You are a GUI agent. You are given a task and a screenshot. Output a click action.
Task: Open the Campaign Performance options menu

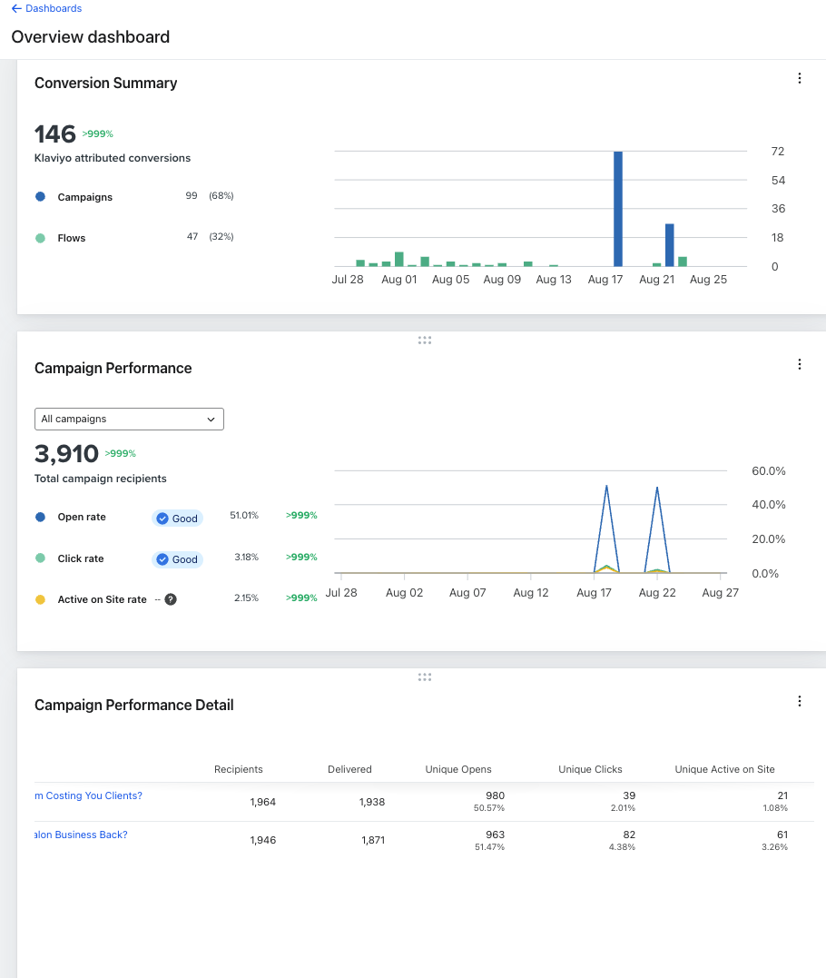(x=800, y=364)
